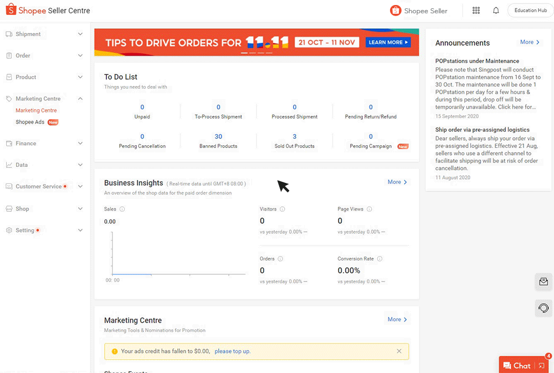Open the support headset floating icon

tap(543, 308)
